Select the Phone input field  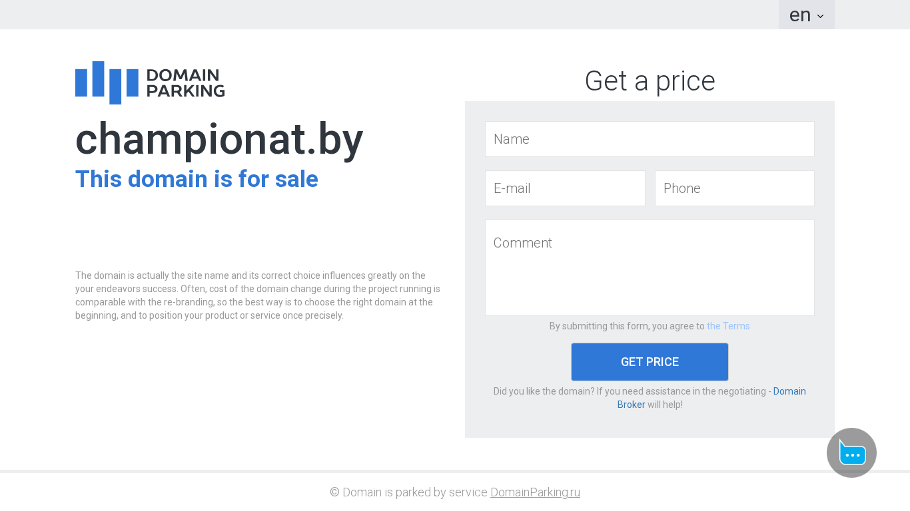pos(735,188)
